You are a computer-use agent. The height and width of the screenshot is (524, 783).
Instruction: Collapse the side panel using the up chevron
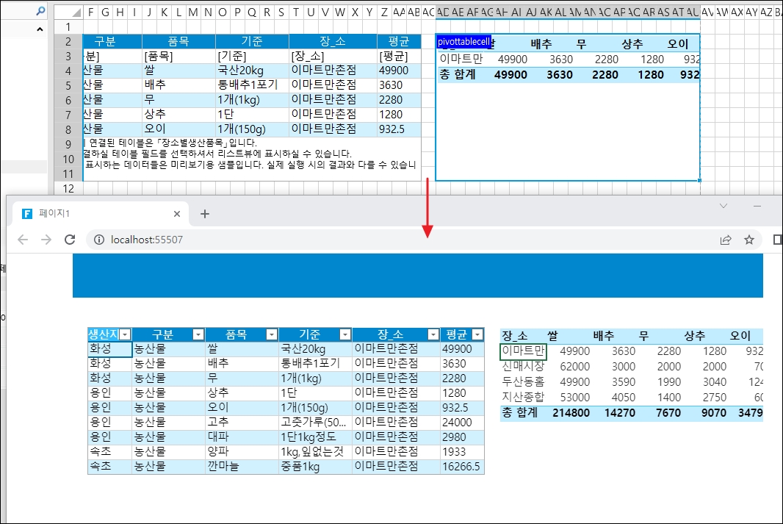coord(40,29)
